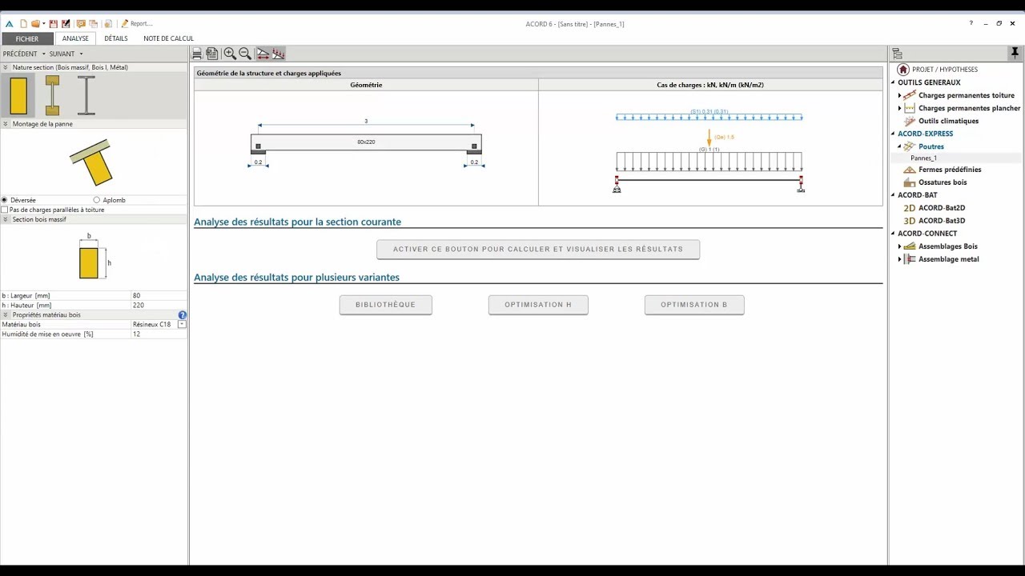Collapse the Propriétés matériau bois section
Screen dimensions: 1025x576
coord(6,315)
